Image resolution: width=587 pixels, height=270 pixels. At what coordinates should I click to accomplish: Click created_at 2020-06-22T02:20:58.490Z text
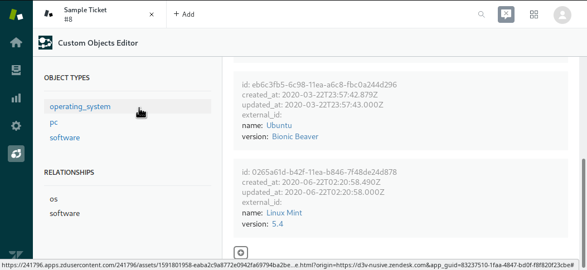click(x=312, y=182)
